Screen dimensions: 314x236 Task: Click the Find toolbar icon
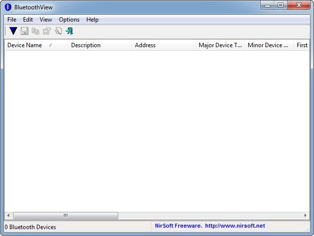(58, 31)
